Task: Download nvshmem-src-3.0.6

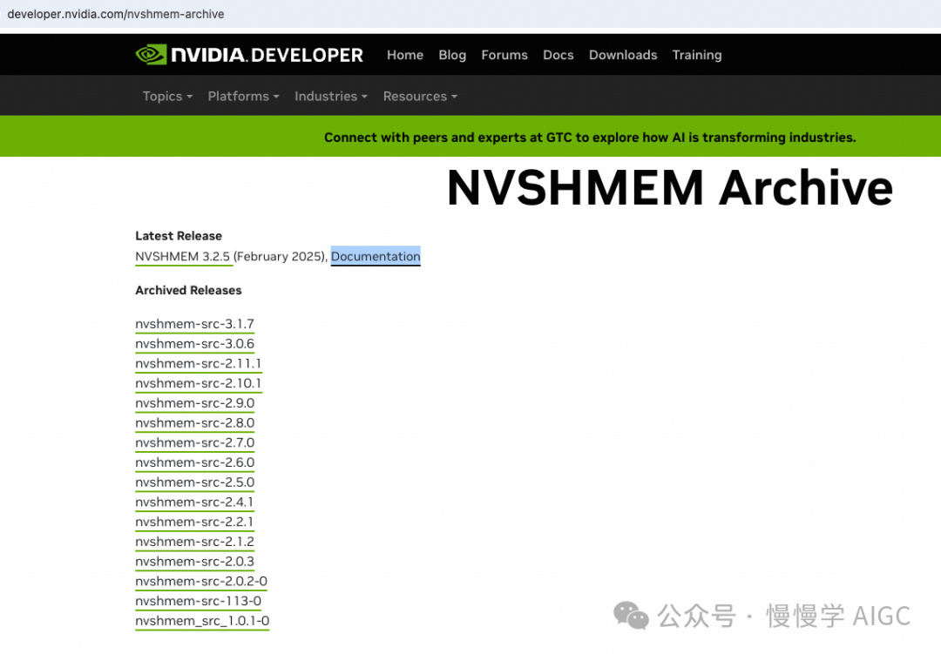Action: [x=194, y=344]
